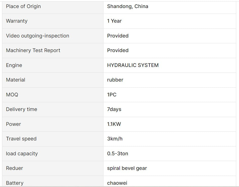Click the 'Shandong, China' value
This screenshot has height=187, width=239.
[x=127, y=6]
